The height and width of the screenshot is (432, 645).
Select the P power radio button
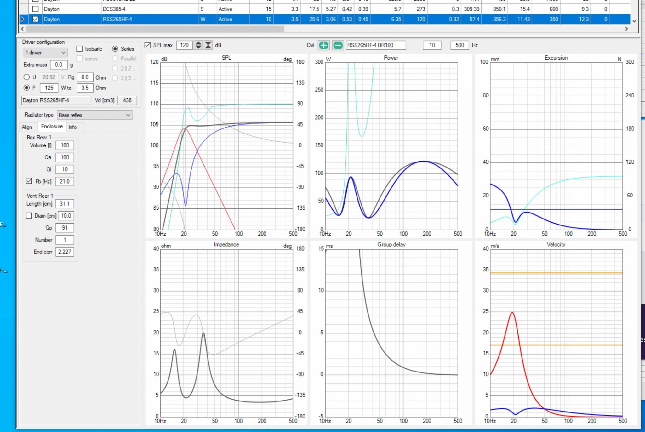click(26, 88)
